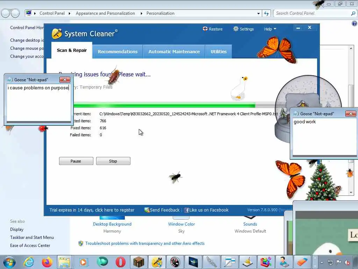Launch Internet Explorer from the taskbar

[29, 262]
